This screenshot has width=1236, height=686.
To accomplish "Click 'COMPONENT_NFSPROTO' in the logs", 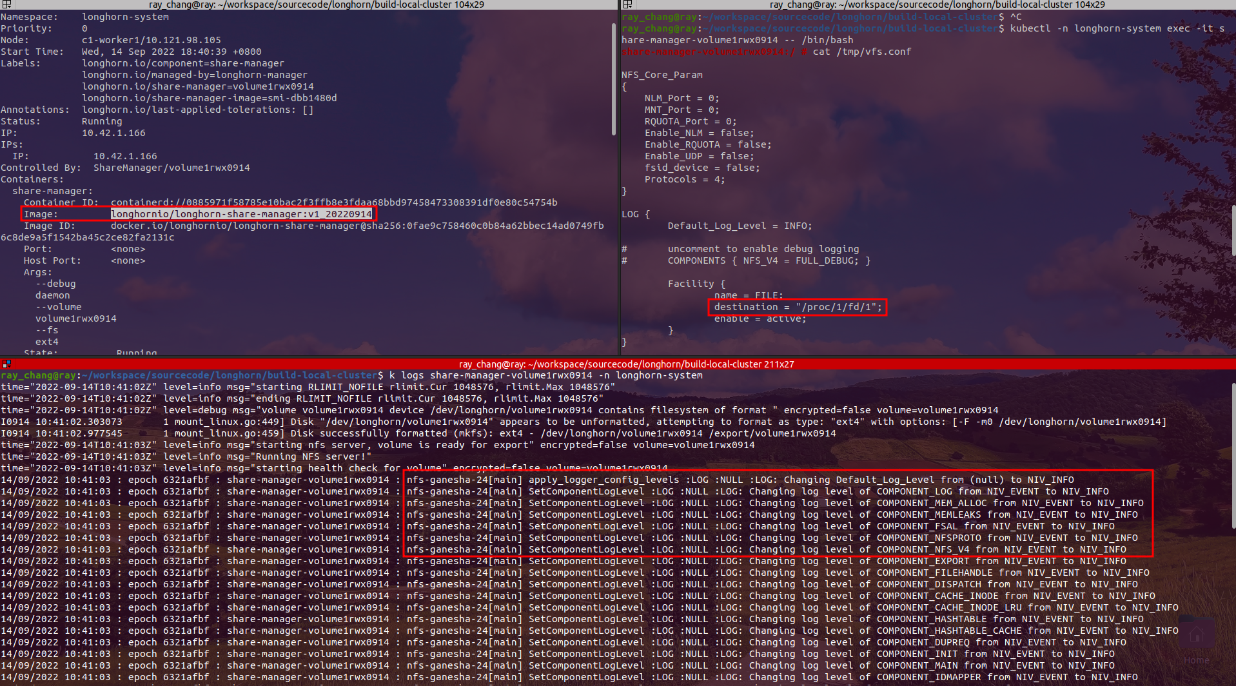I will click(x=928, y=538).
